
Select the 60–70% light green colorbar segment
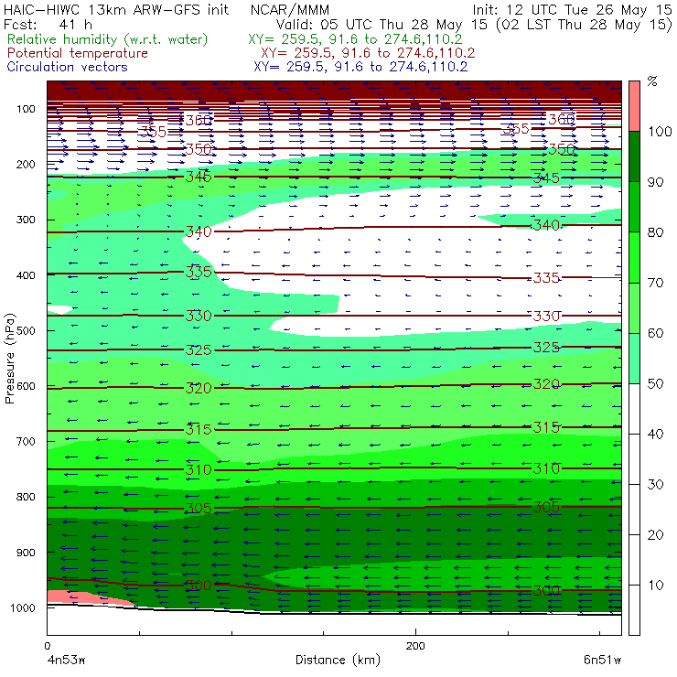(634, 307)
